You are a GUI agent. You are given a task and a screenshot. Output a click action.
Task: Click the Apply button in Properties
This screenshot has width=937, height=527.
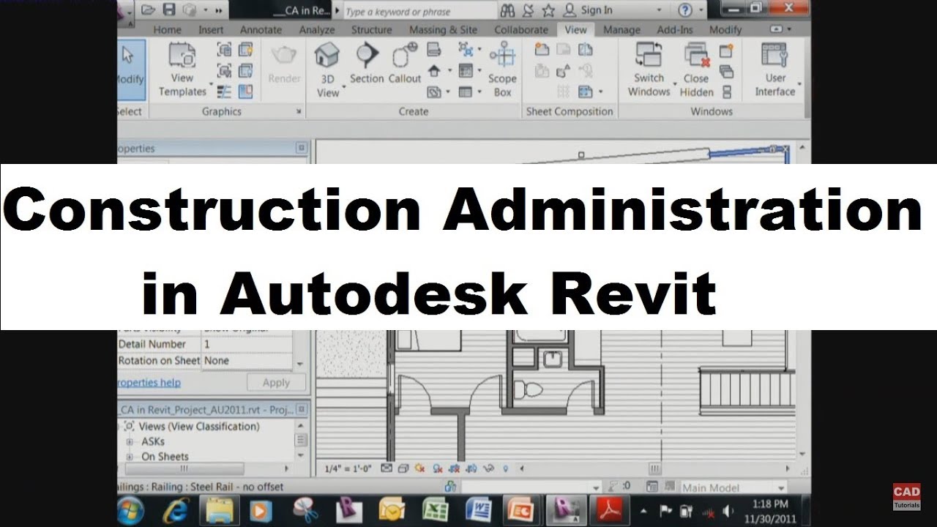276,383
